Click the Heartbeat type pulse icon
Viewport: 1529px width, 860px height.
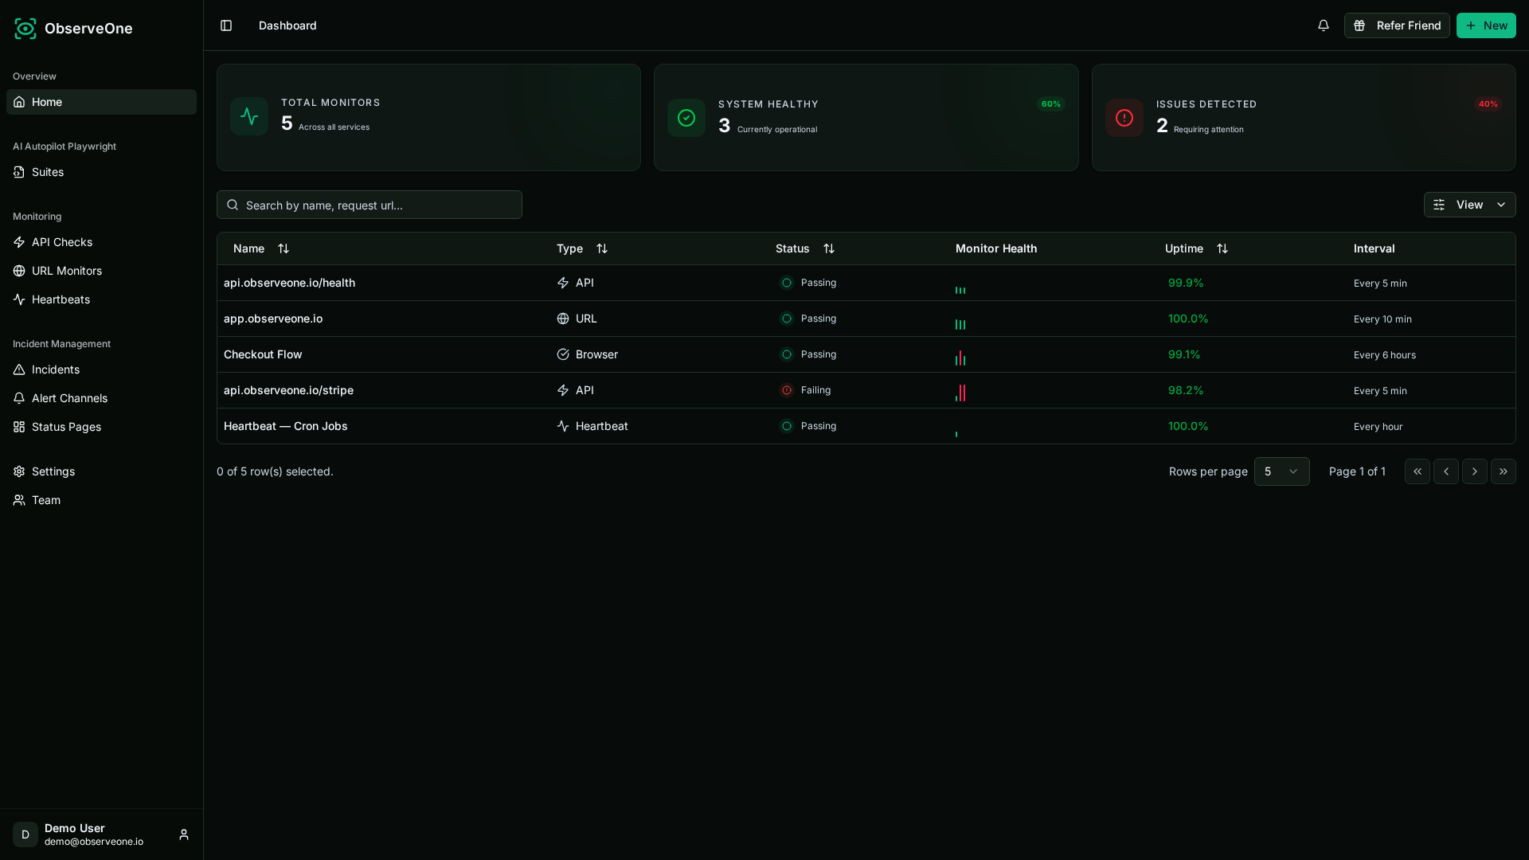(x=563, y=426)
